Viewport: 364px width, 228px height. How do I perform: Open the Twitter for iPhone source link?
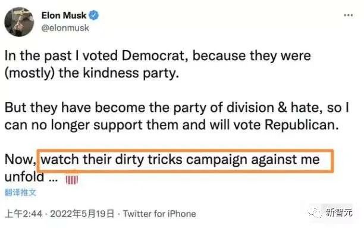click(159, 214)
